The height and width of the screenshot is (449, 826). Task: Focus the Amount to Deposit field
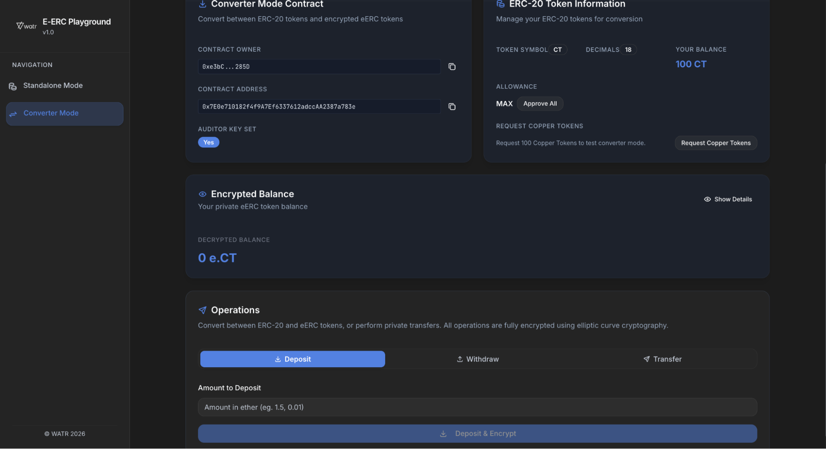click(x=477, y=407)
